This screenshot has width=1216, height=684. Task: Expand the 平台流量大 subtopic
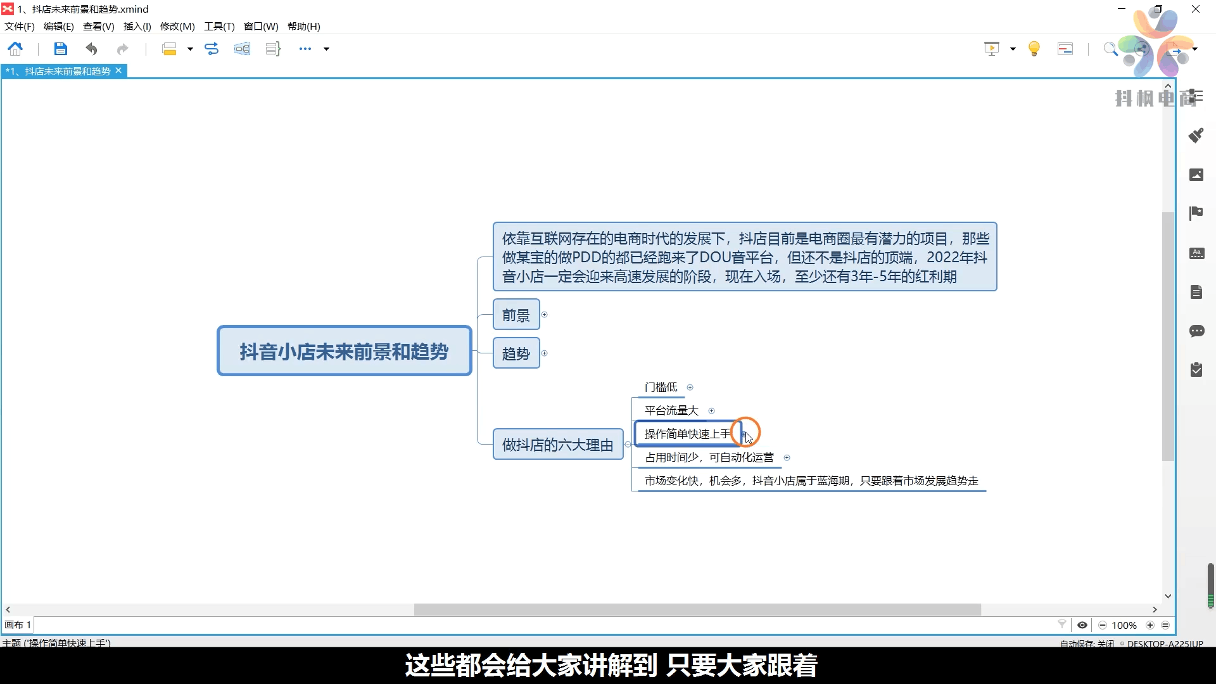[711, 411]
